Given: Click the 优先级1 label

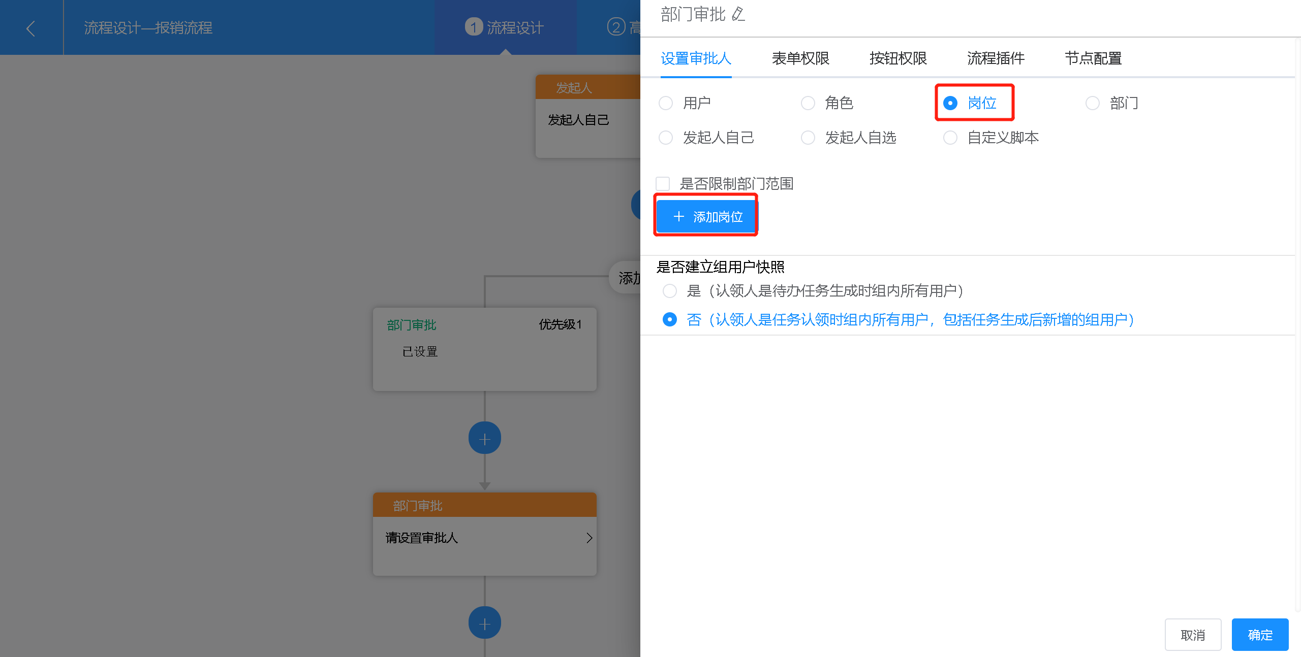Looking at the screenshot, I should [560, 324].
